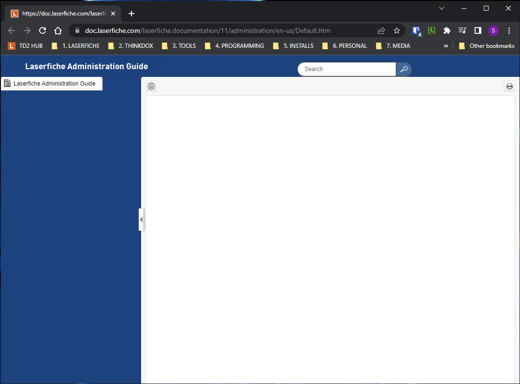Reload the current page
This screenshot has height=384, width=520.
(43, 30)
